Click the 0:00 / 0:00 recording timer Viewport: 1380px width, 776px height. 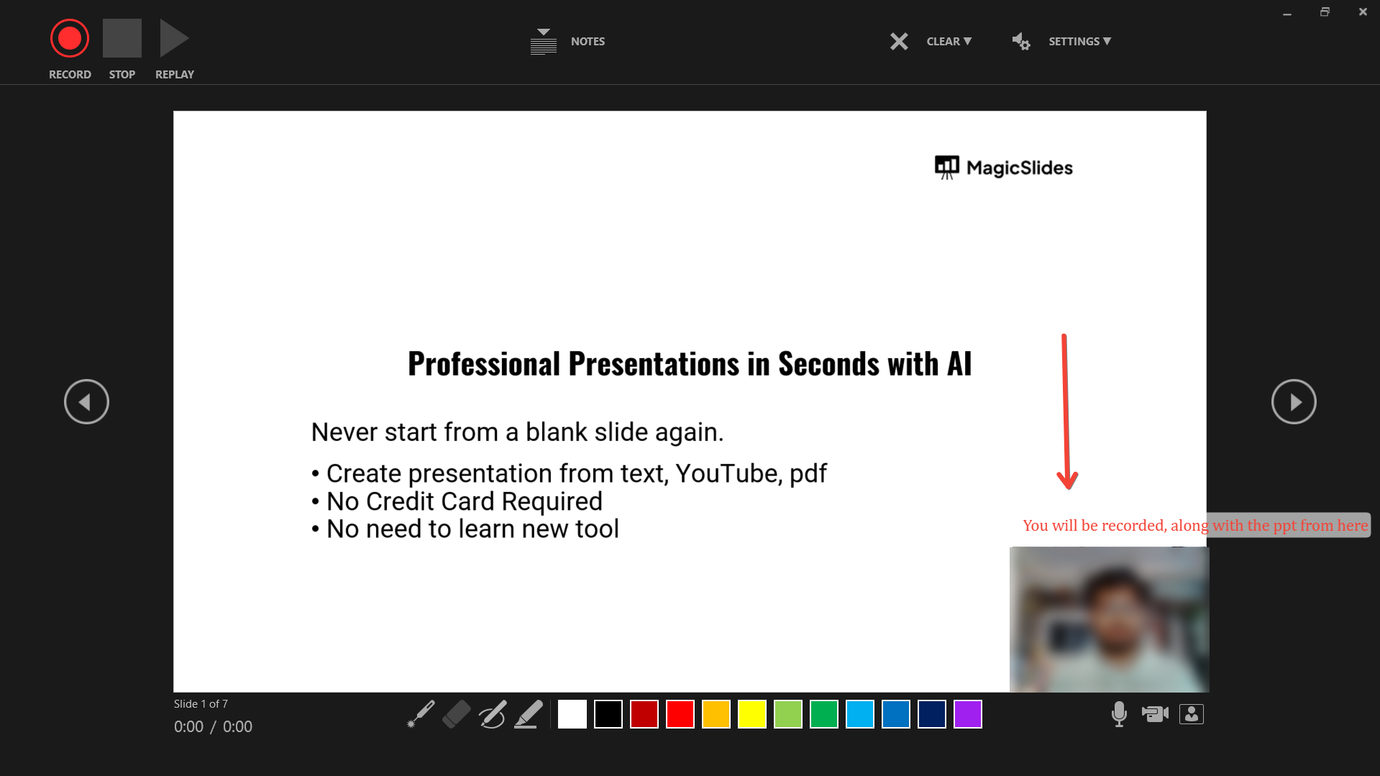213,726
